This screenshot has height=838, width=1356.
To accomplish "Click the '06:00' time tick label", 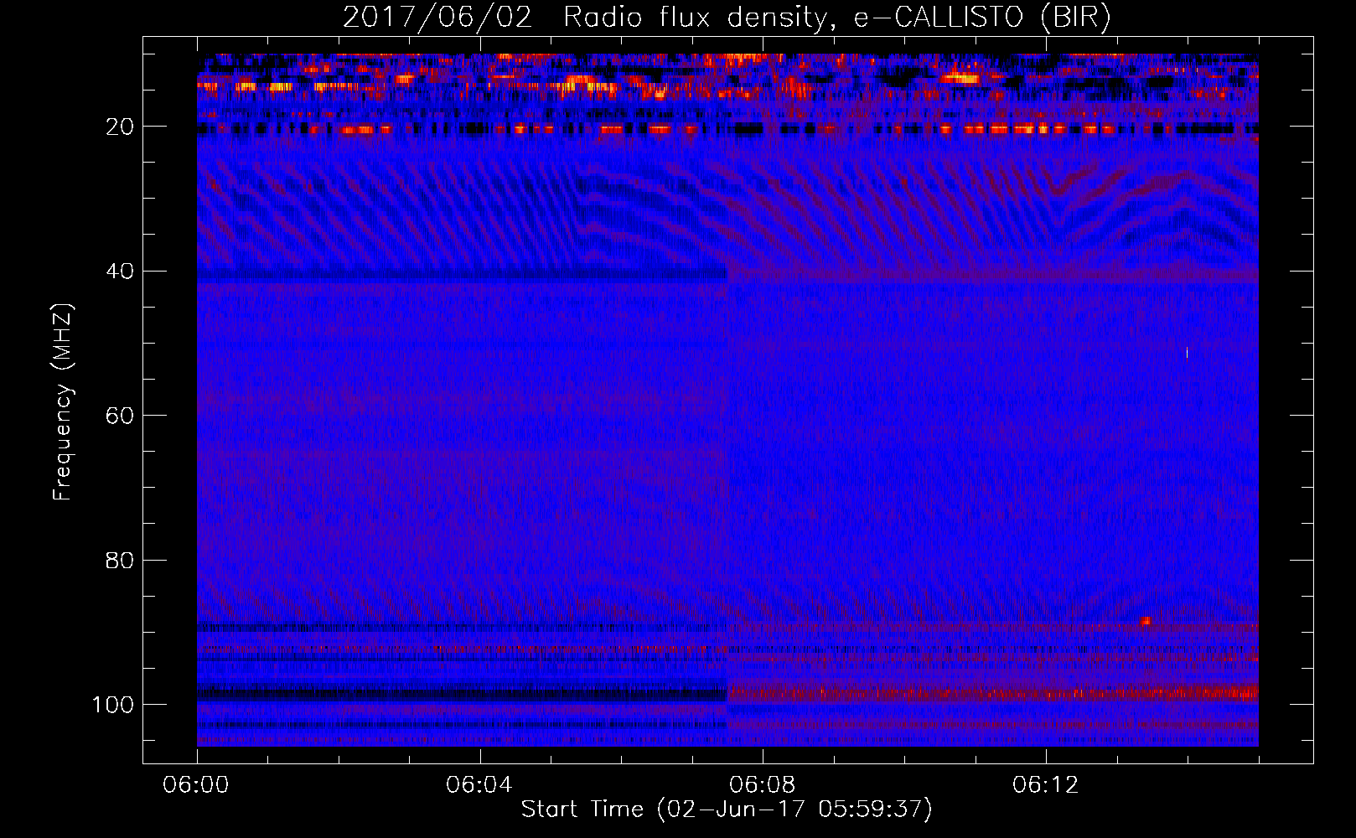I will [x=197, y=785].
